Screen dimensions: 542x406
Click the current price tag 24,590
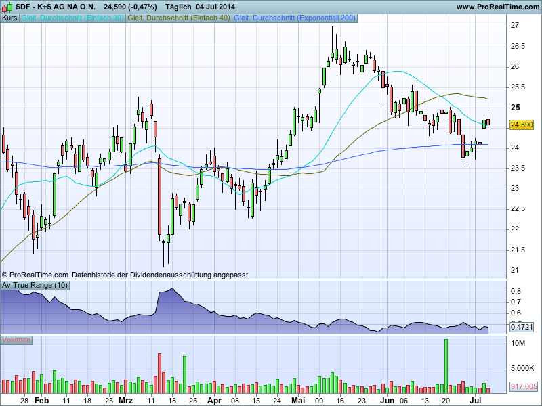point(522,125)
